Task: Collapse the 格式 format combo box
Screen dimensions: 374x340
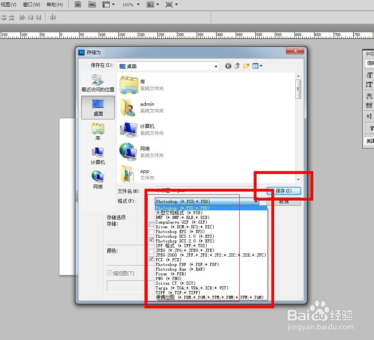Action: pos(207,201)
